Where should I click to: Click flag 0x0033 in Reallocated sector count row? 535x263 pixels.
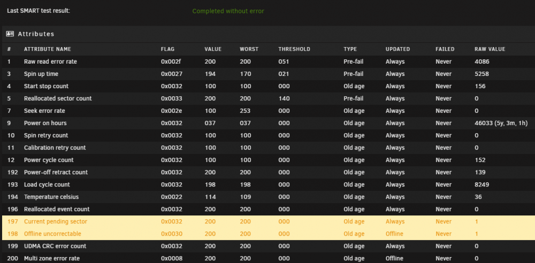(x=171, y=98)
